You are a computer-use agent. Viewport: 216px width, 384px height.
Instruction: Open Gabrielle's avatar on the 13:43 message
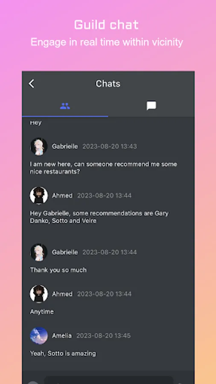pos(39,146)
